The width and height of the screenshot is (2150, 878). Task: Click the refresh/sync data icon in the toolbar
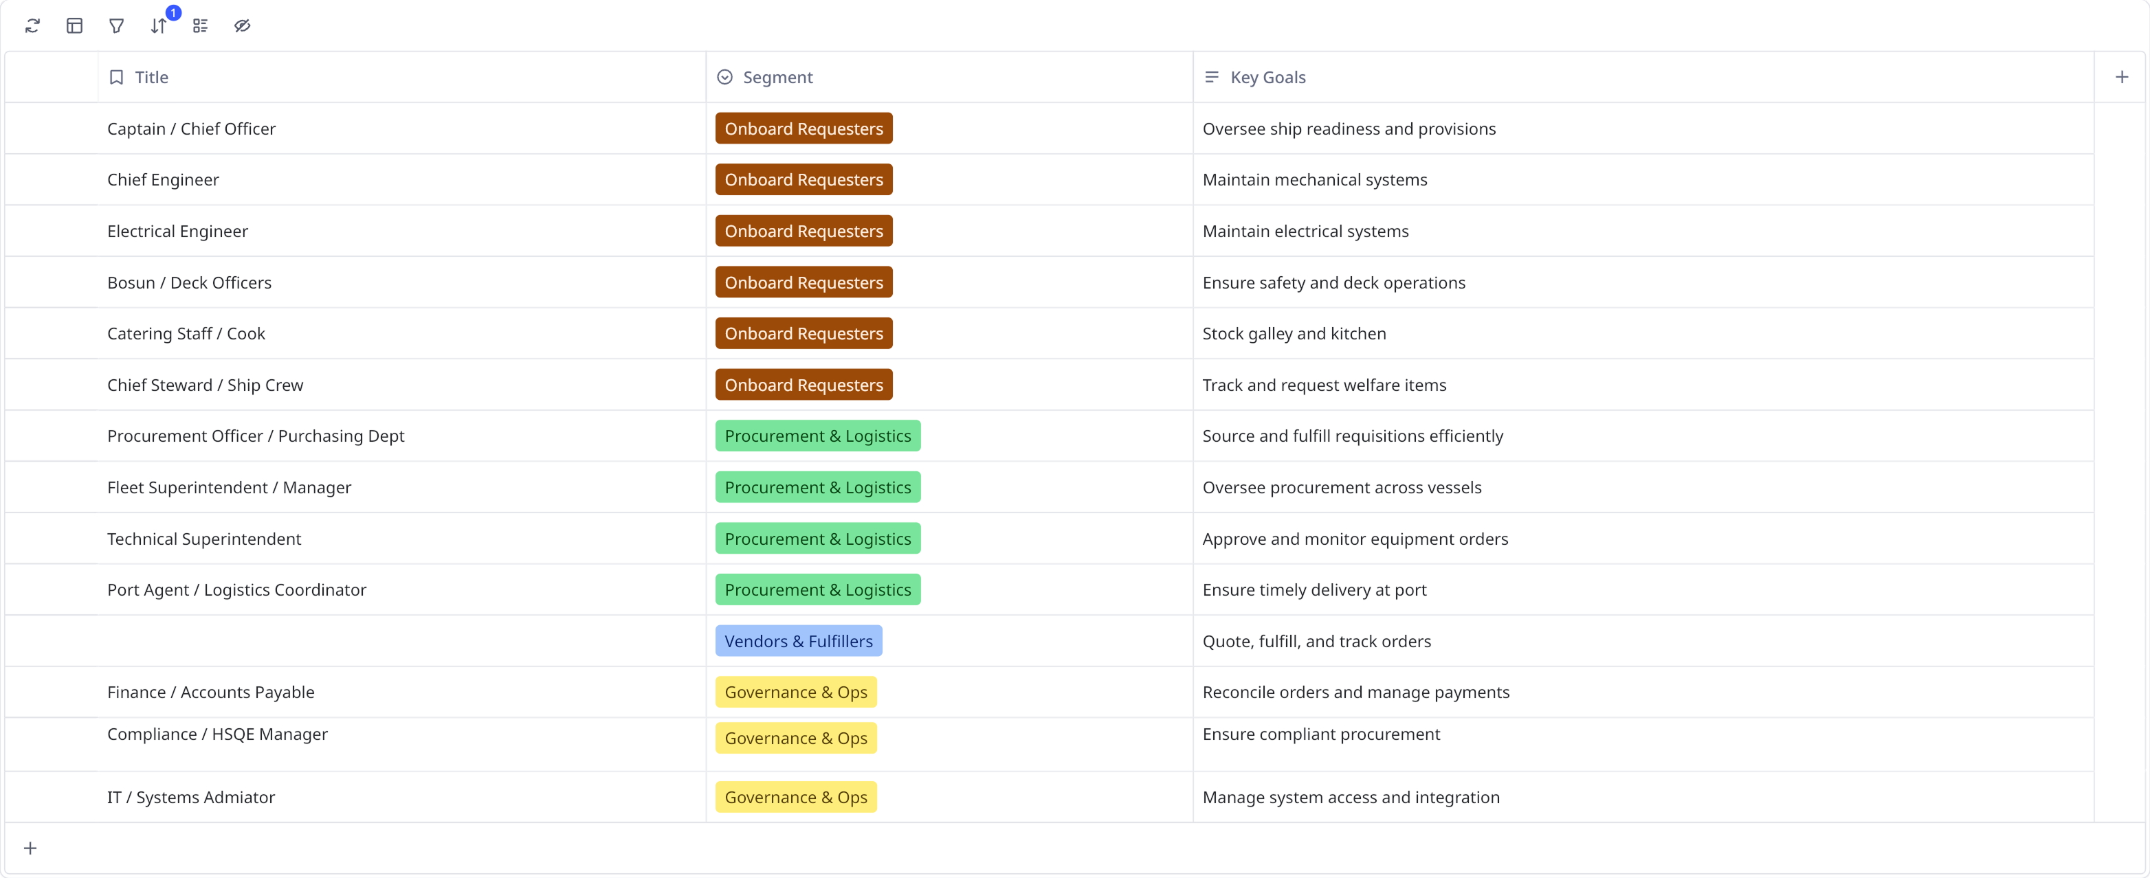coord(32,26)
